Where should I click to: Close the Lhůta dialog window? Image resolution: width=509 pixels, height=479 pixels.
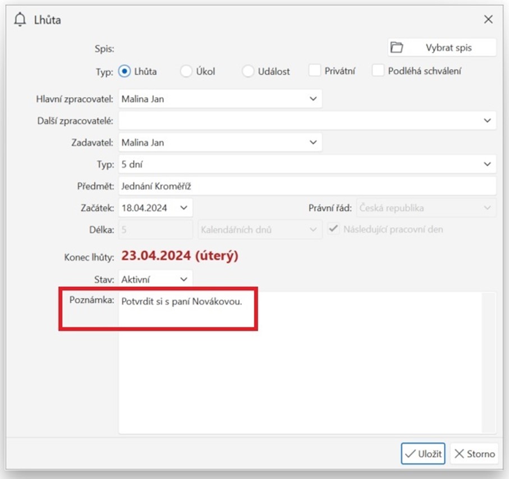tap(488, 20)
